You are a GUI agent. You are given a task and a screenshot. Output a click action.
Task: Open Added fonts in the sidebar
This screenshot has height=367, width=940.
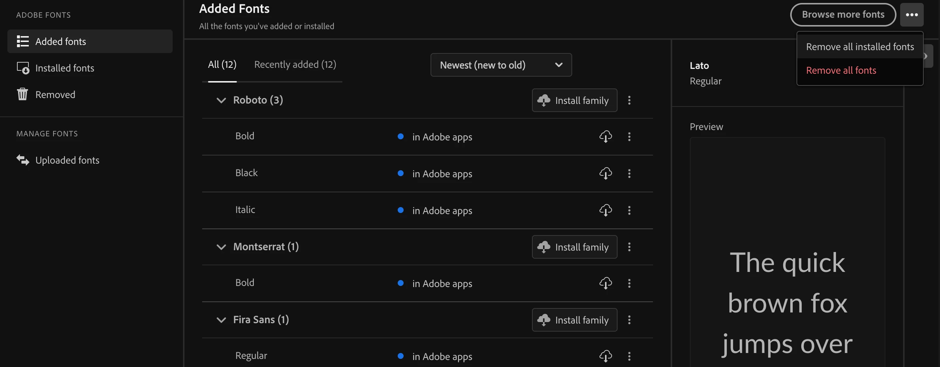[x=90, y=41]
